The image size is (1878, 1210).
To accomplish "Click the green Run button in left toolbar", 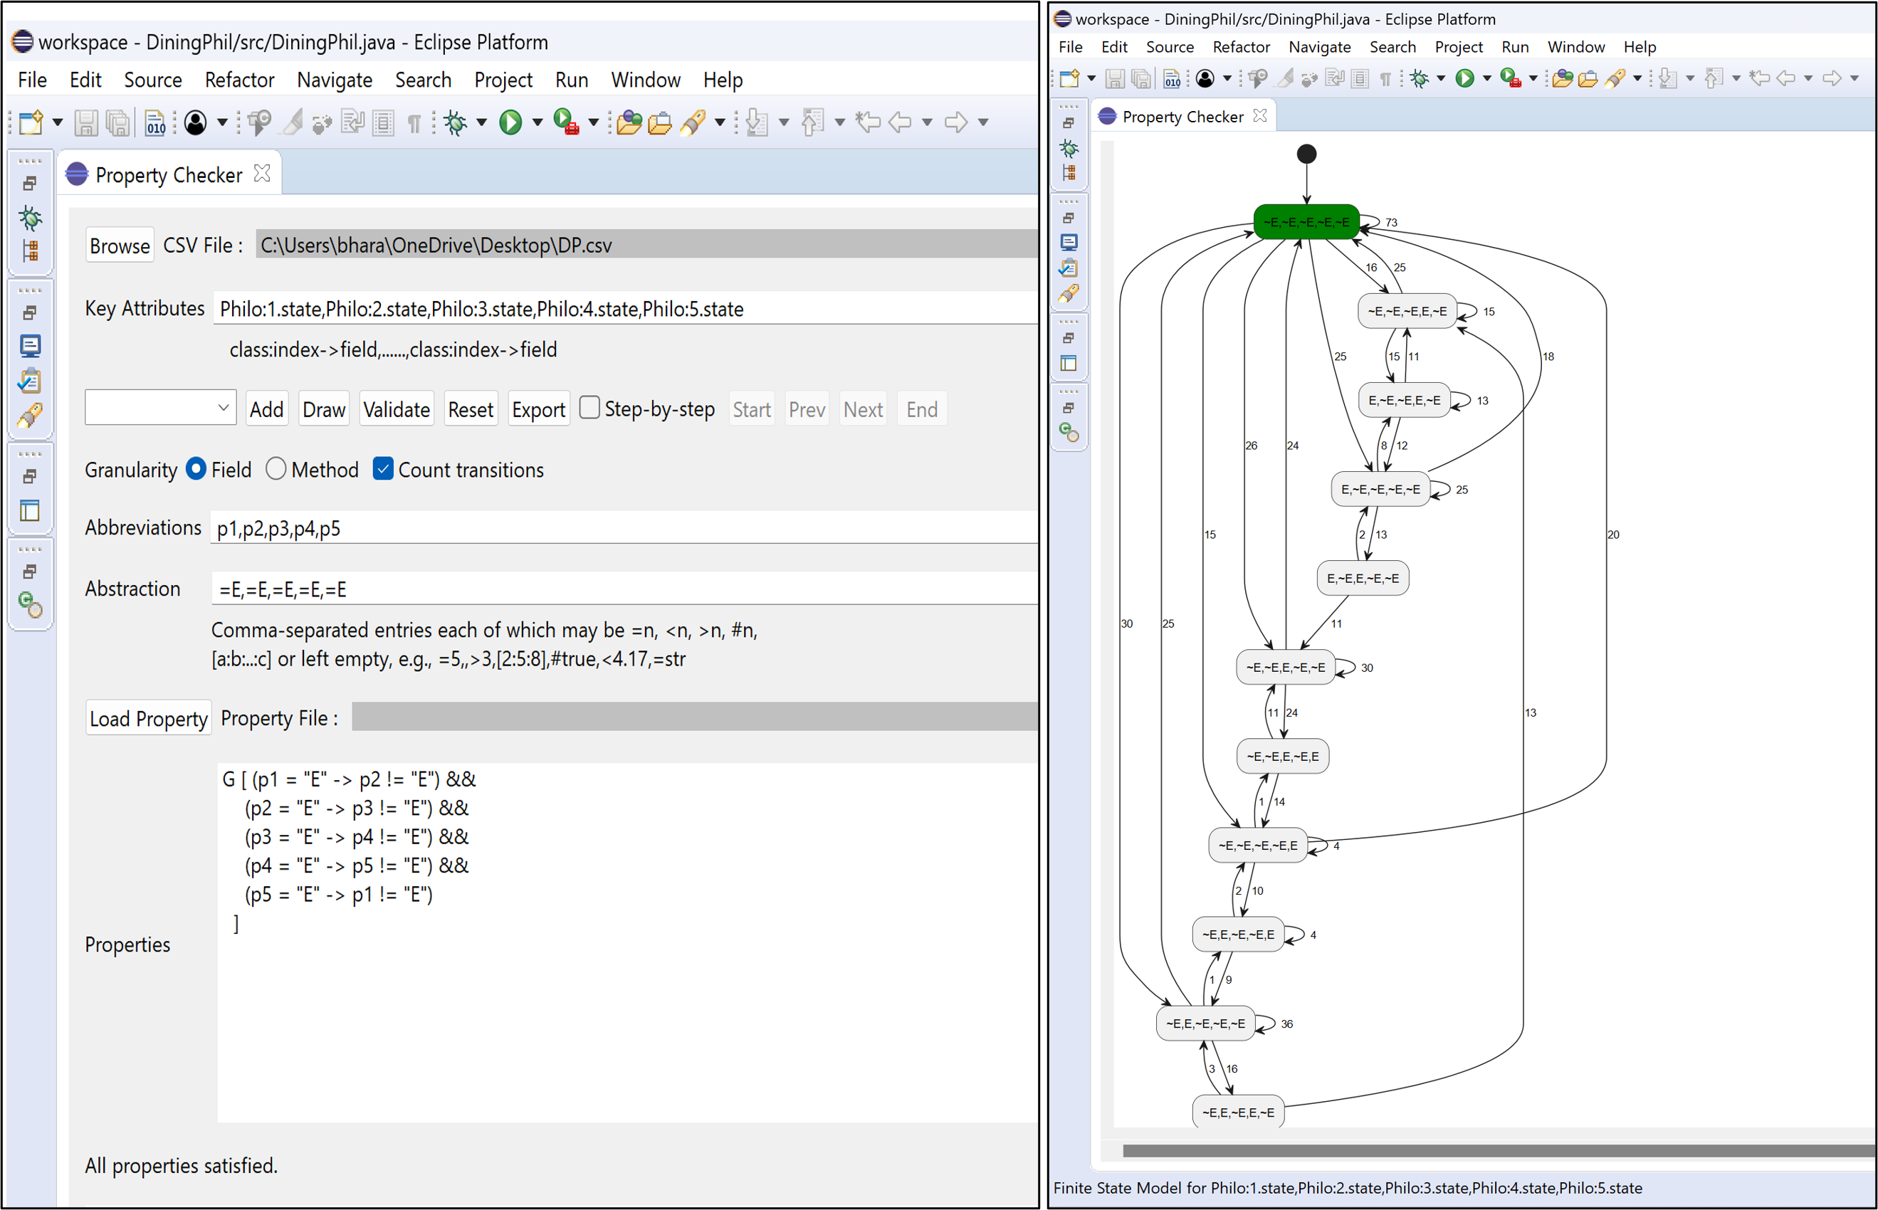I will [x=510, y=122].
